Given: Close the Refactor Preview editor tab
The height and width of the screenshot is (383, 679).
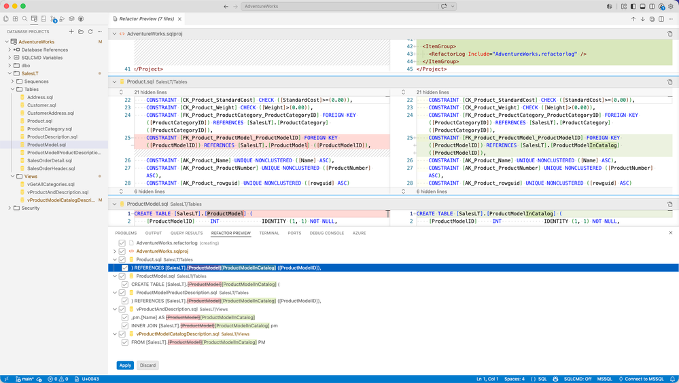Looking at the screenshot, I should pyautogui.click(x=179, y=19).
